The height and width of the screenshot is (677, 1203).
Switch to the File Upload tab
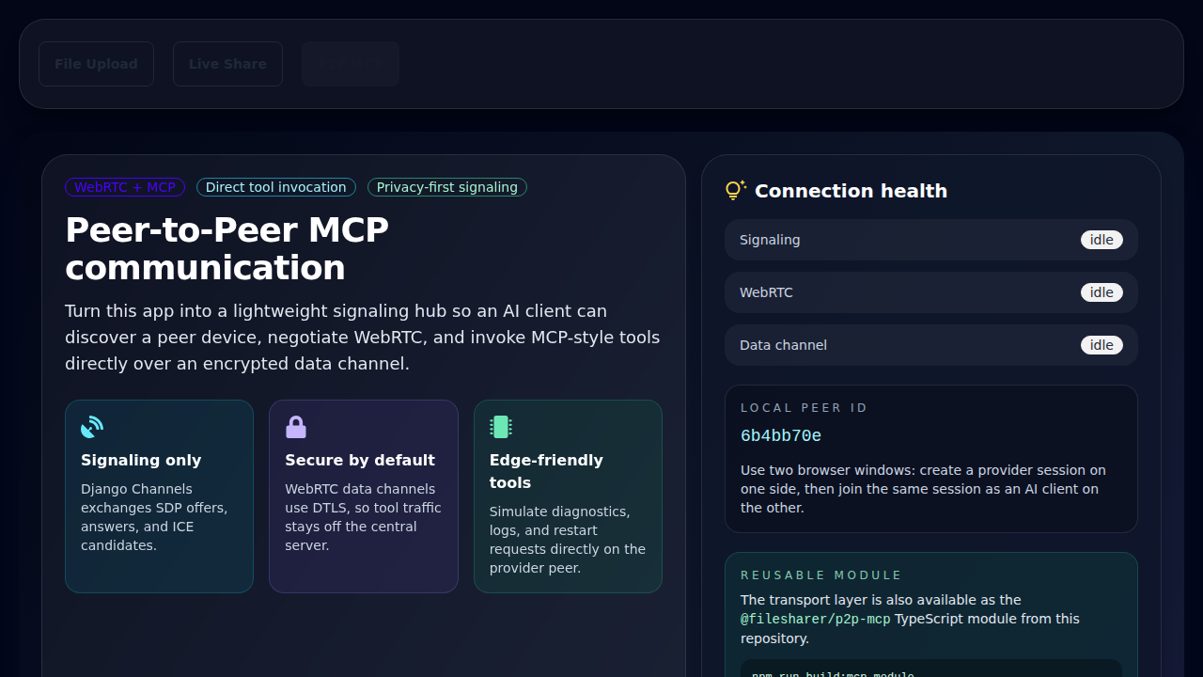(x=96, y=63)
